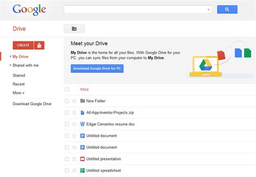Click the Drive heading link

tap(19, 29)
